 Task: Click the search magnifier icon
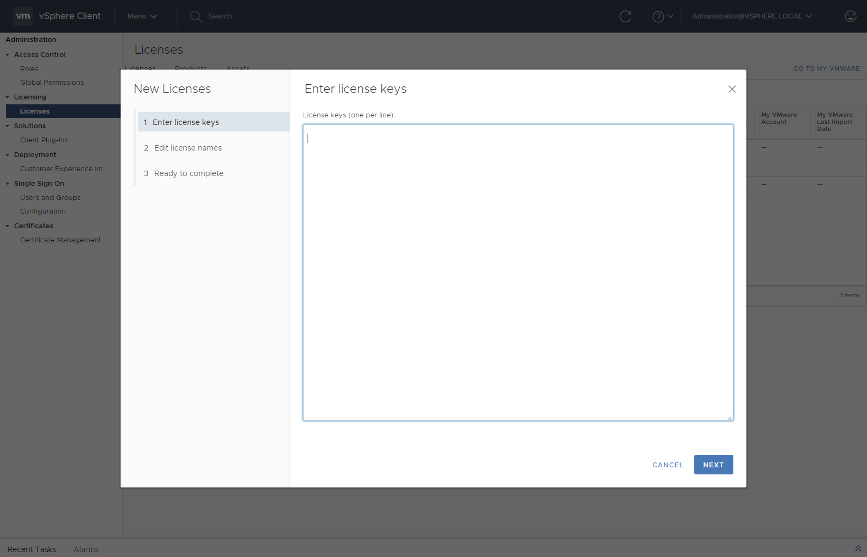[196, 16]
